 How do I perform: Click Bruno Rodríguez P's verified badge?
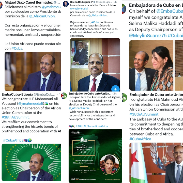[94, 2]
